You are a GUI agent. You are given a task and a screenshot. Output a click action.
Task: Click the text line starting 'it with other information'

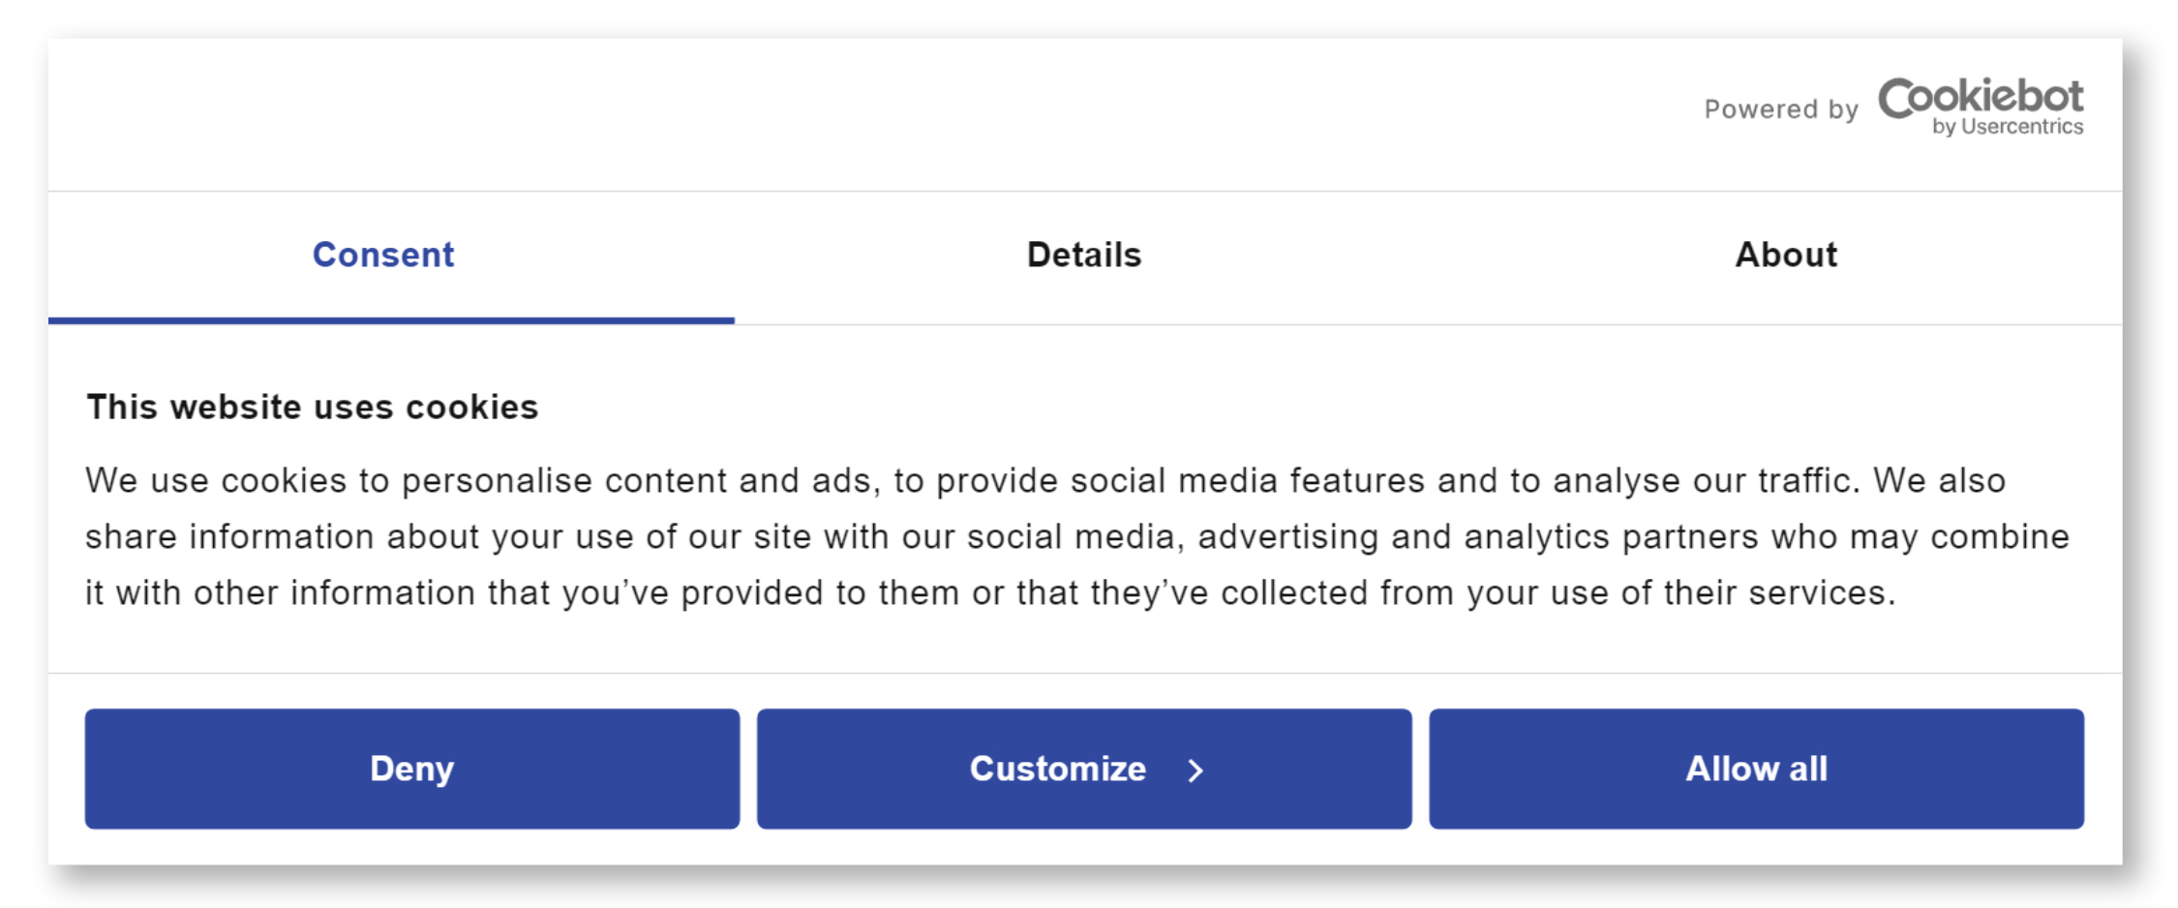coord(990,593)
